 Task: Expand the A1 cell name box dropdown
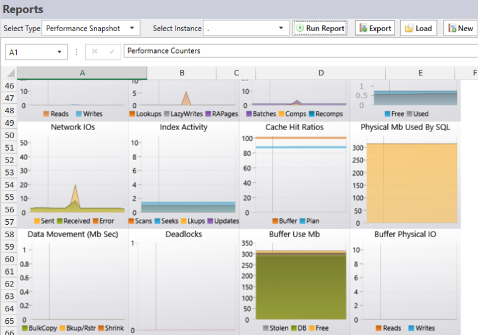click(60, 52)
